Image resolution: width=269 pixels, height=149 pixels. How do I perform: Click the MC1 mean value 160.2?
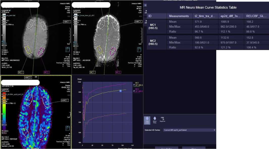click(250, 22)
